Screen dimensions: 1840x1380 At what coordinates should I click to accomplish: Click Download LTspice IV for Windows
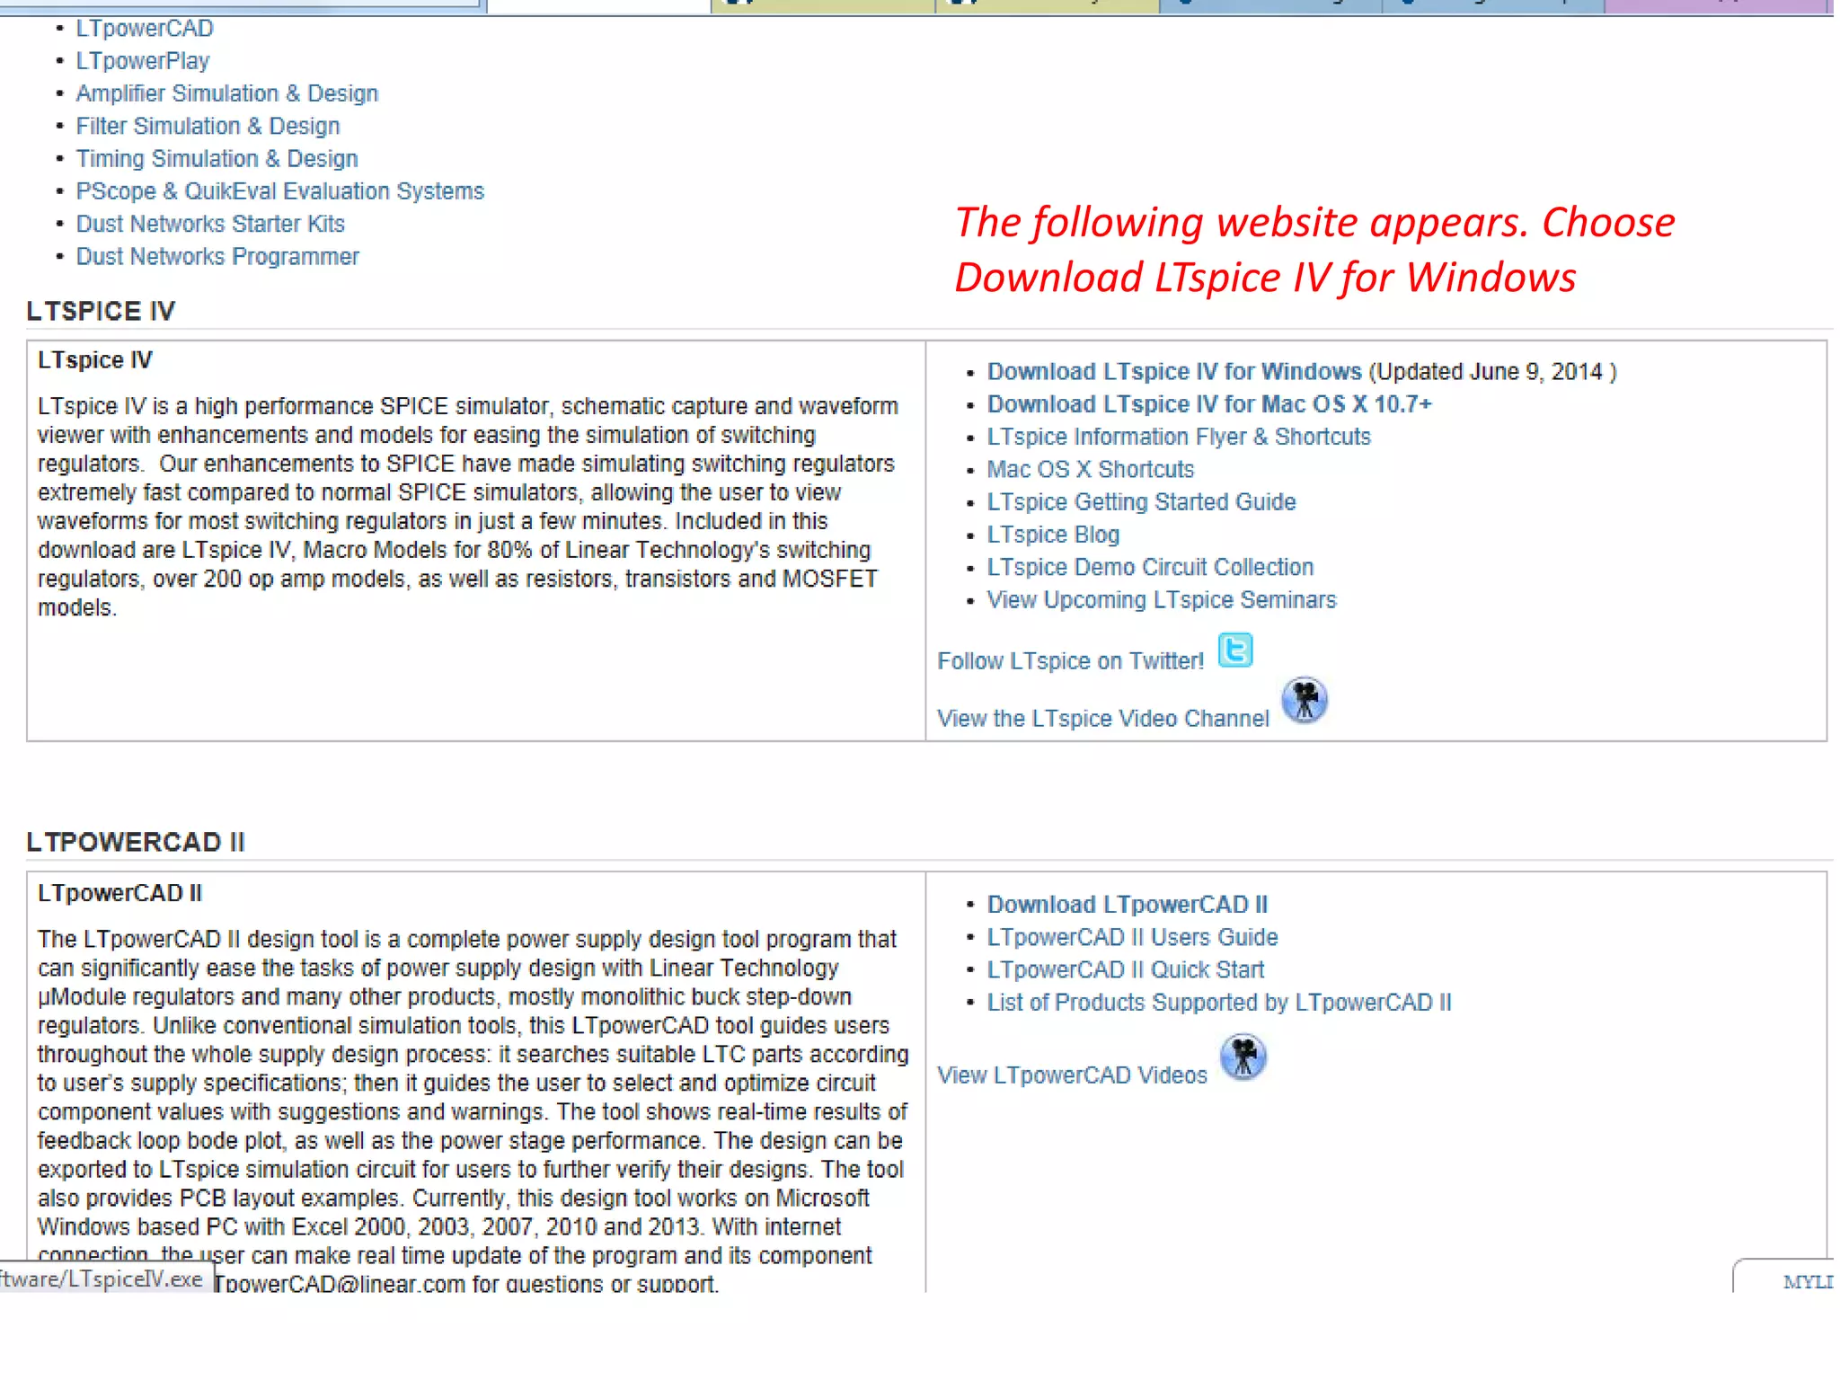pos(1173,372)
